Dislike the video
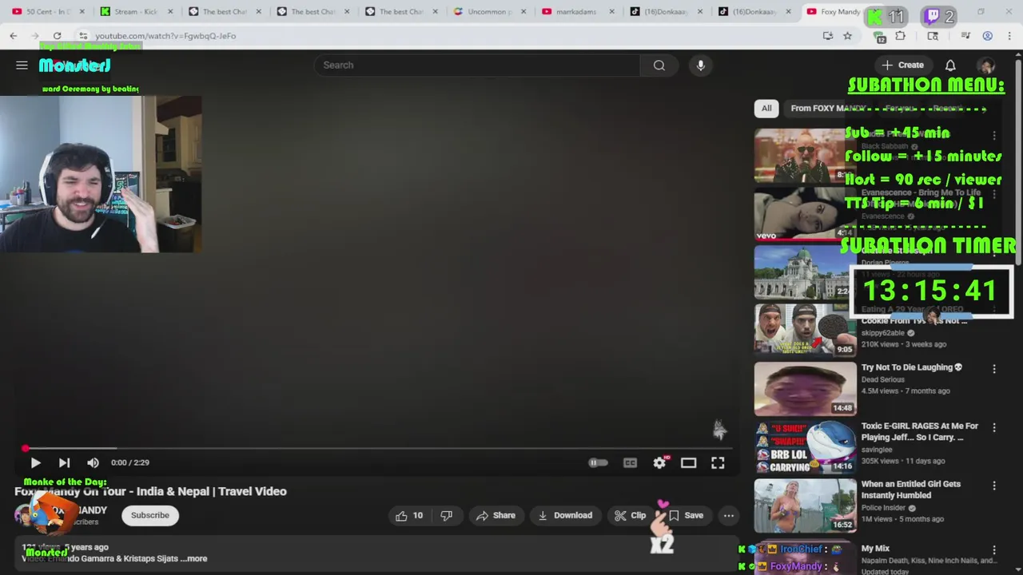The height and width of the screenshot is (575, 1023). coord(447,515)
